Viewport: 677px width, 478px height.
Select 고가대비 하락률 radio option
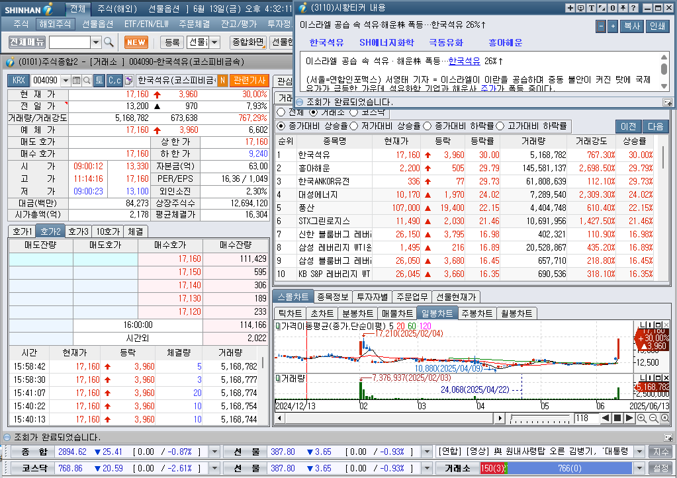pyautogui.click(x=500, y=126)
